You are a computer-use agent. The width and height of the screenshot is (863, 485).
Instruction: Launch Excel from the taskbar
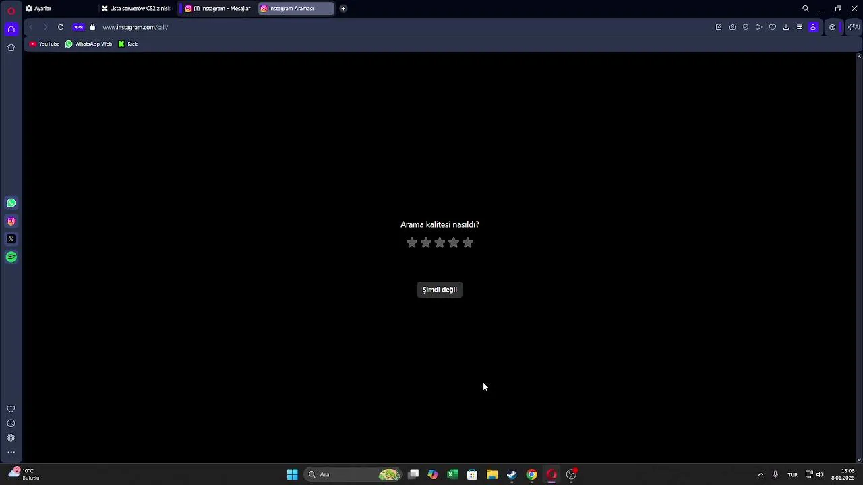pyautogui.click(x=452, y=474)
